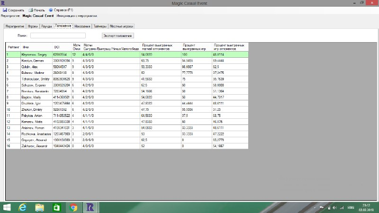Open the Местные игроки tab
This screenshot has height=213, width=379.
(x=122, y=27)
